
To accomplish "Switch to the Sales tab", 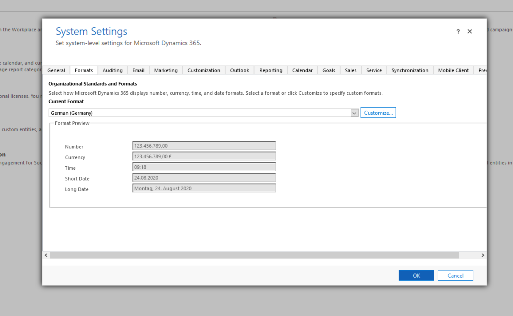I will coord(350,70).
